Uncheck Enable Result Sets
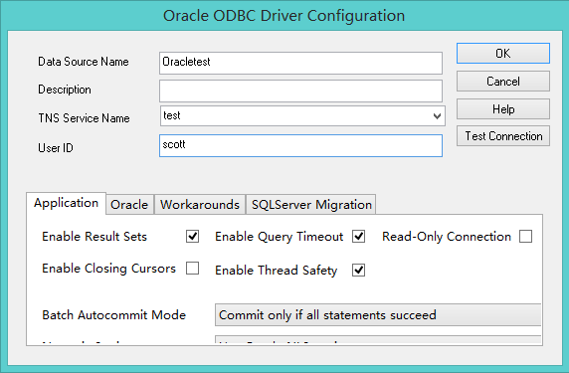The height and width of the screenshot is (373, 569). click(192, 236)
